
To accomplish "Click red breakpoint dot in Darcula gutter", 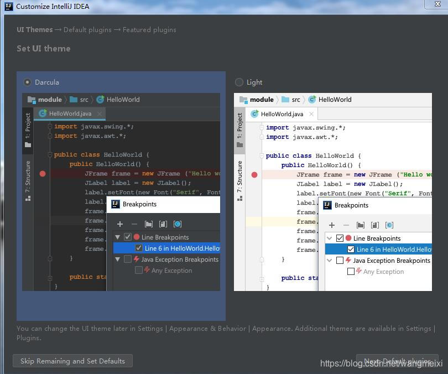I will [x=43, y=174].
